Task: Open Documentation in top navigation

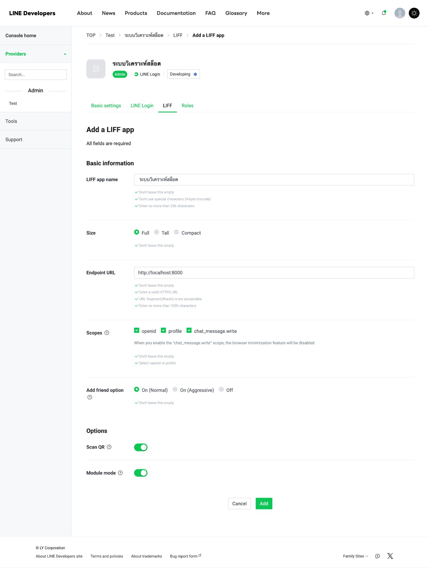Action: [176, 13]
